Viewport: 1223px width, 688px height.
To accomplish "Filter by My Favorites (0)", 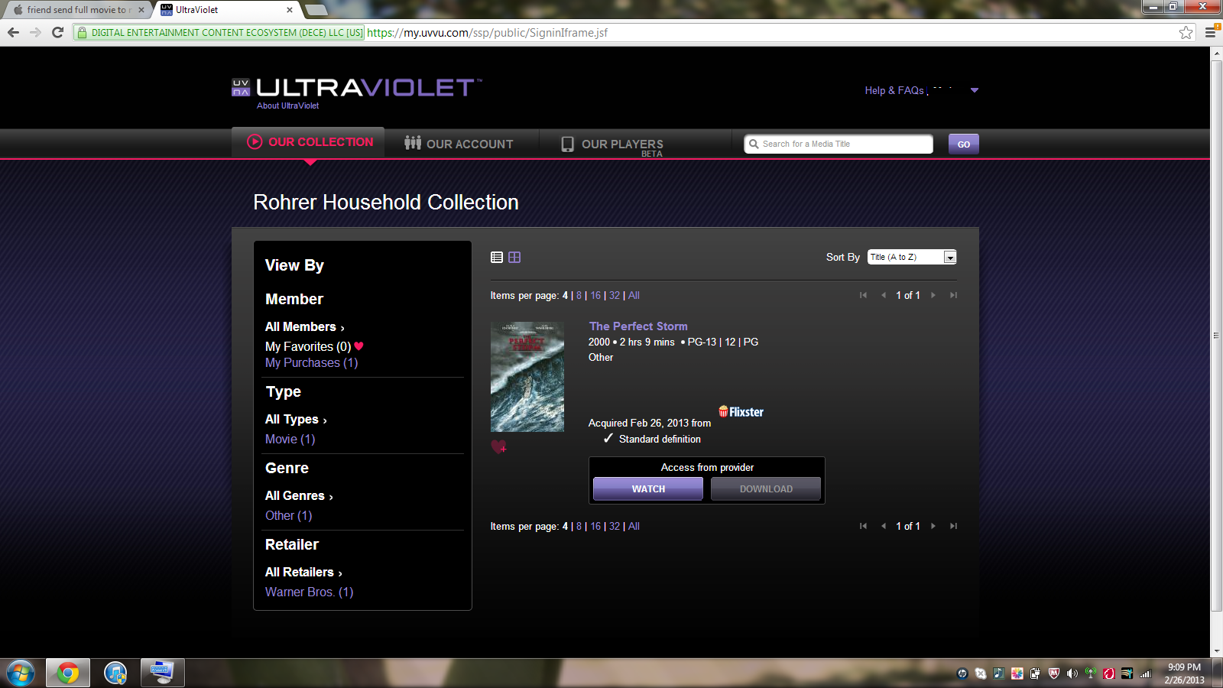I will pyautogui.click(x=314, y=346).
